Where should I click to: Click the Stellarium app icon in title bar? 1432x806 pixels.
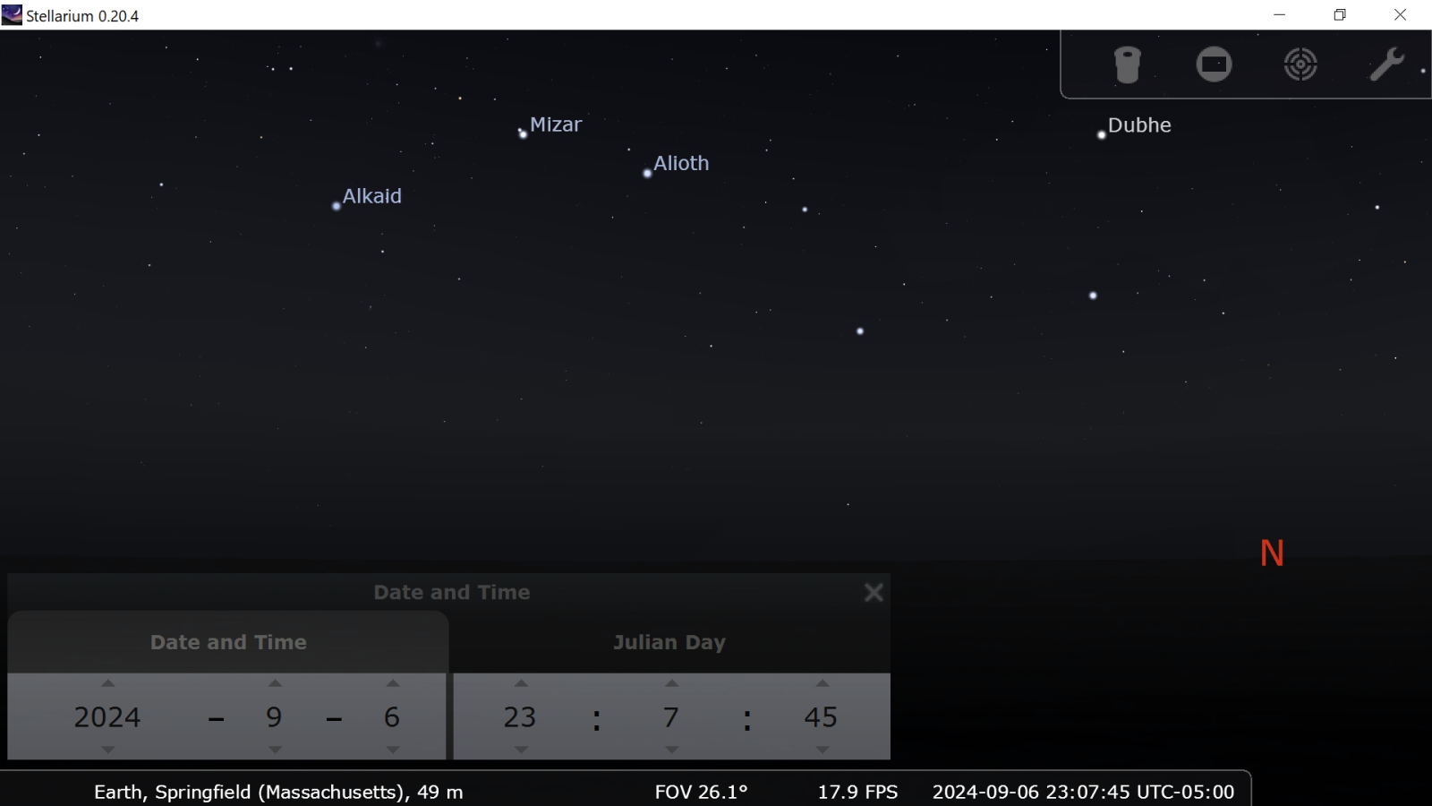coord(12,15)
